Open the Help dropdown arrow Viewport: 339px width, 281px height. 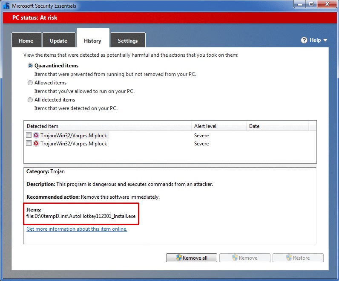[x=325, y=40]
